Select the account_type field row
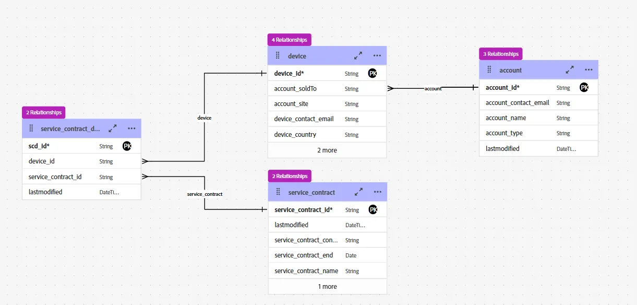The width and height of the screenshot is (637, 305). tap(539, 133)
